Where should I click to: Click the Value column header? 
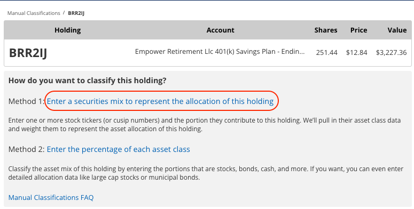397,30
